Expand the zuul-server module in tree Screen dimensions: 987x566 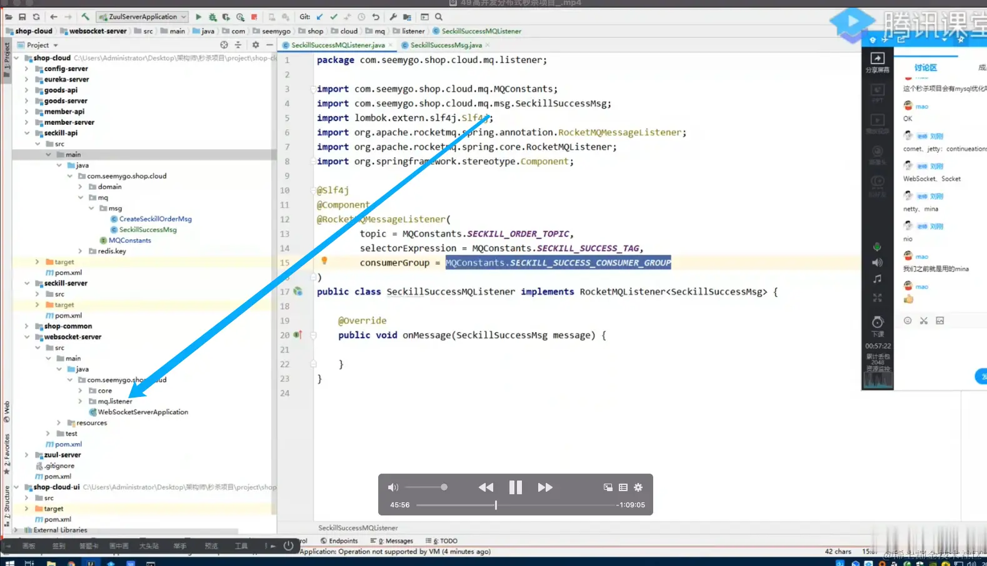click(x=26, y=455)
